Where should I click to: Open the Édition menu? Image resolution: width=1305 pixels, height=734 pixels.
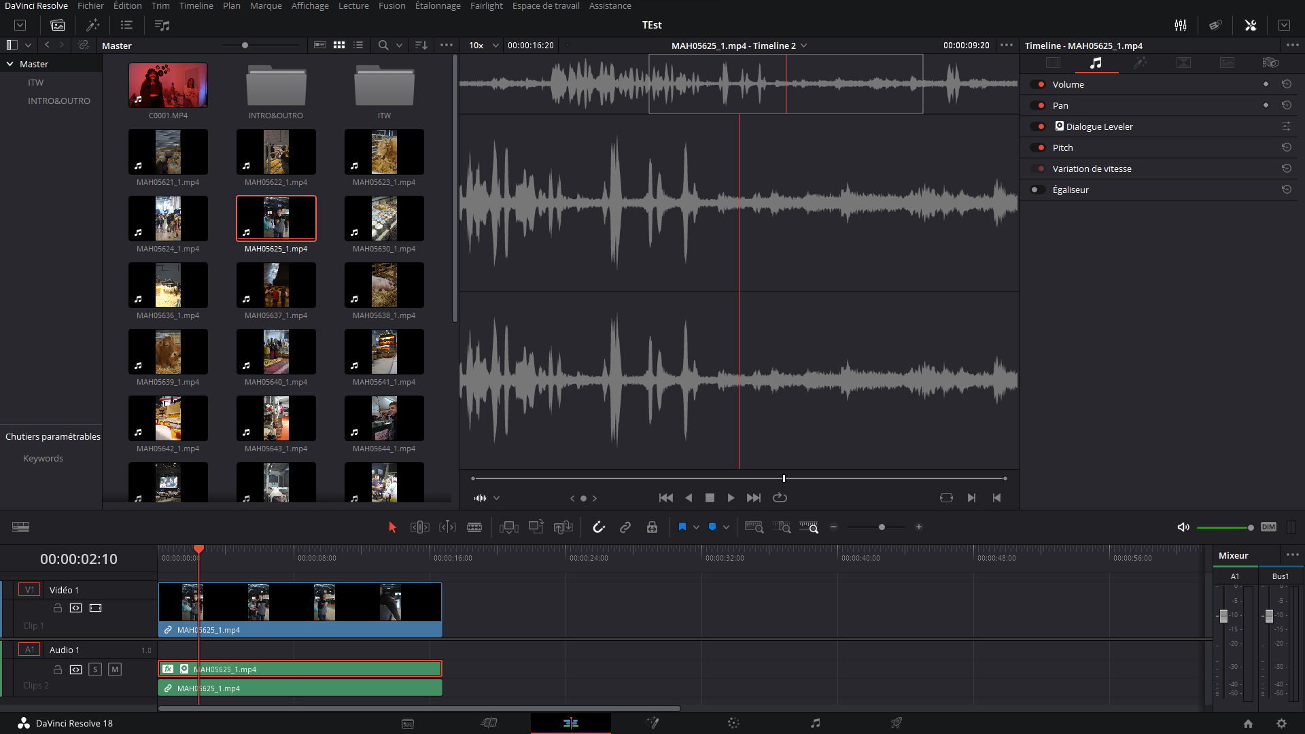click(x=128, y=6)
